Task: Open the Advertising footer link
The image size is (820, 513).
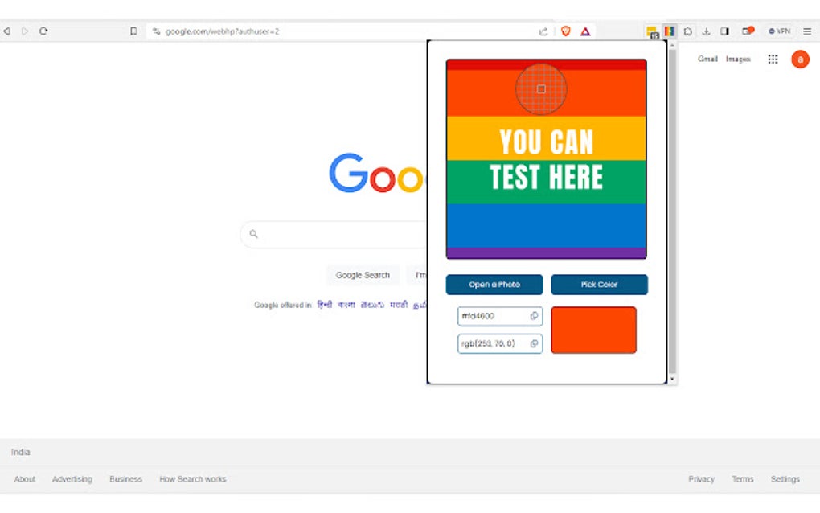Action: point(72,479)
